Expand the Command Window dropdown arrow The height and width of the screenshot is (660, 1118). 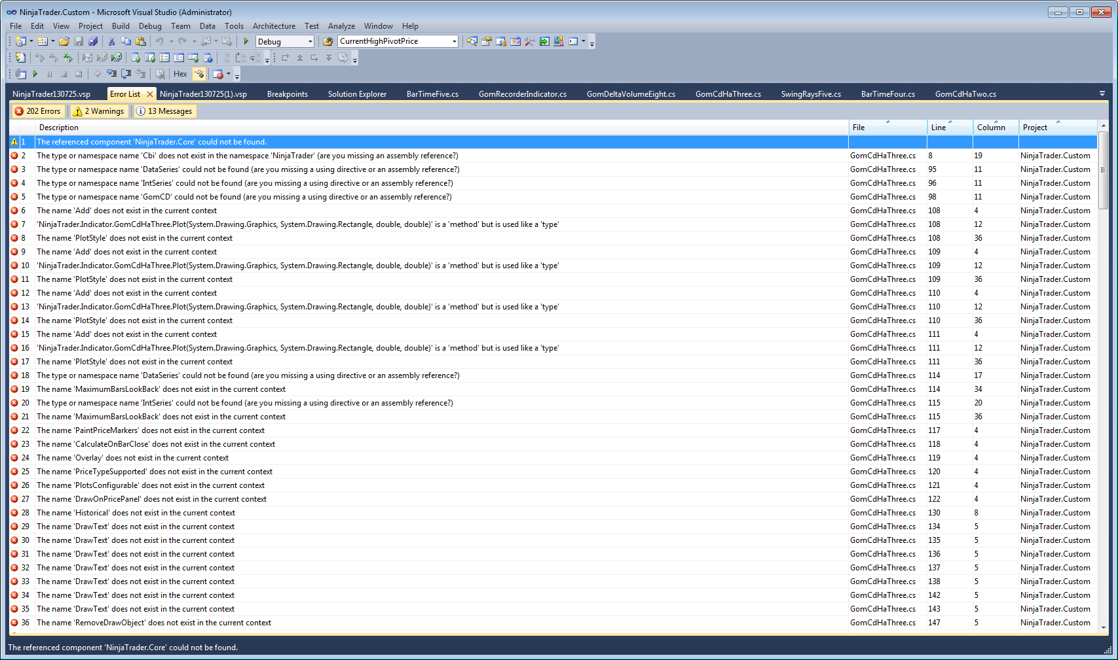[x=584, y=41]
